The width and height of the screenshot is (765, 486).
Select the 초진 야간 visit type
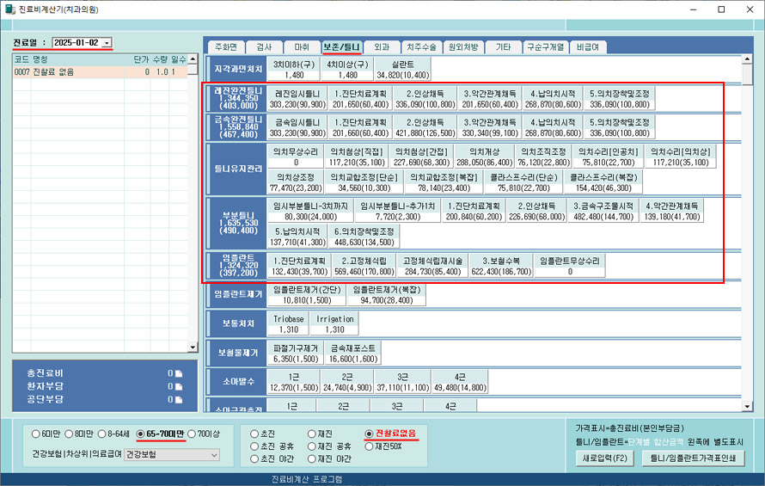click(x=255, y=458)
